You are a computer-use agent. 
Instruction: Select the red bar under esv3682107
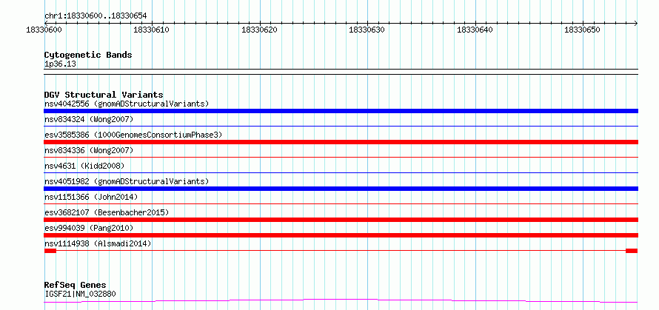341,220
